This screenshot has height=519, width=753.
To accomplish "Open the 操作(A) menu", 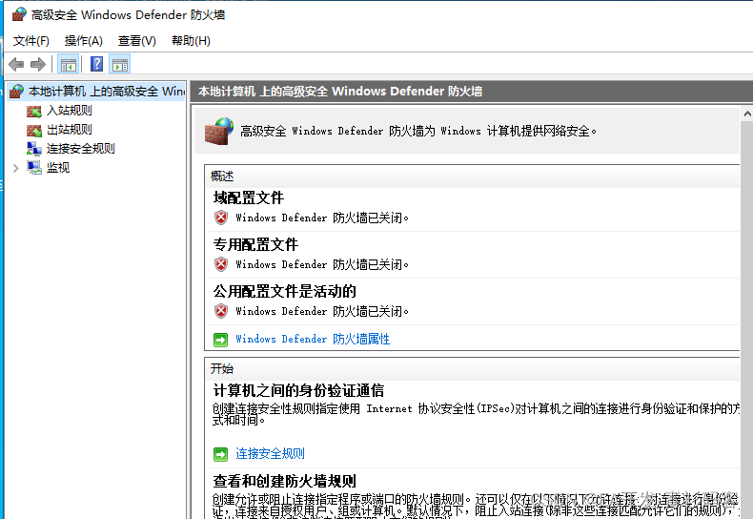I will coord(84,41).
